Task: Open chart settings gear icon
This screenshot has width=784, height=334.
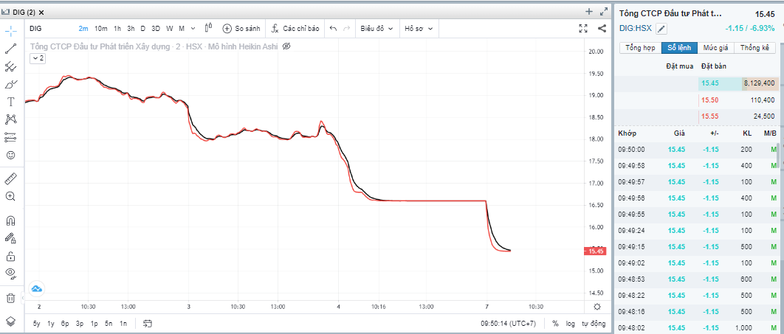Action: [597, 307]
